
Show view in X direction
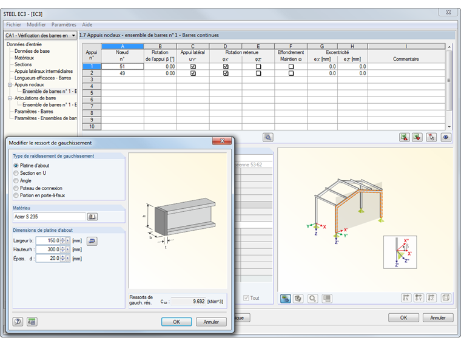pos(406,298)
